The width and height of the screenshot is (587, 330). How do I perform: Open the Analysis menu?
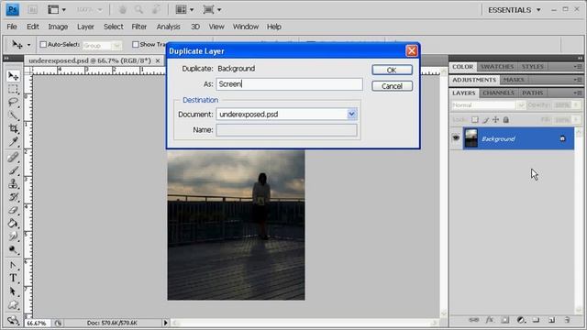tap(168, 27)
